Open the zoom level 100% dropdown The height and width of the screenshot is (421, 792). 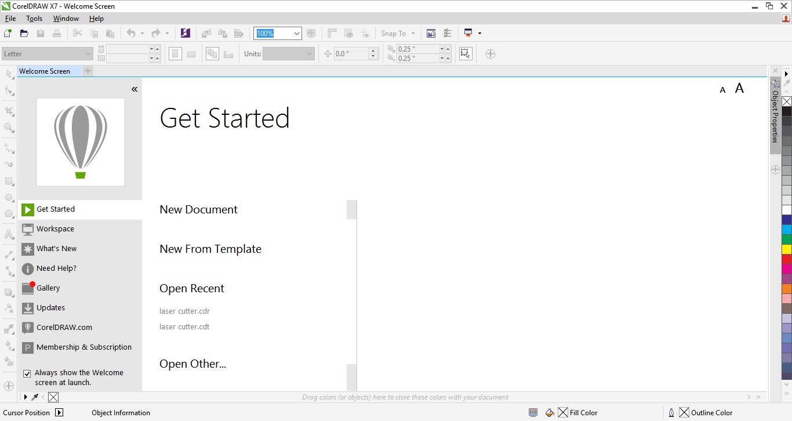297,34
